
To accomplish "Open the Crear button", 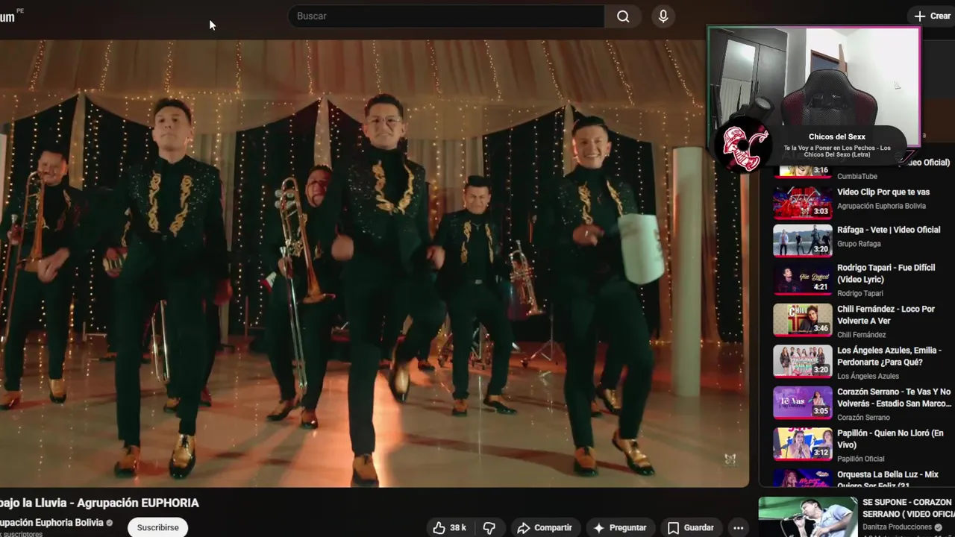I will (x=932, y=16).
